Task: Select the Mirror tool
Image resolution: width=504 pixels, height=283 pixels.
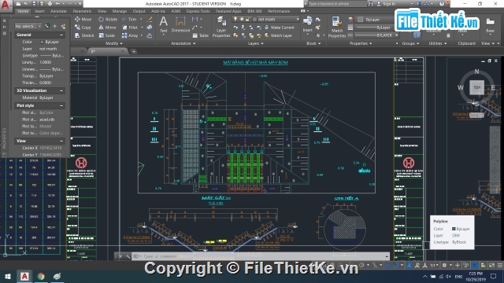Action: tap(107, 28)
